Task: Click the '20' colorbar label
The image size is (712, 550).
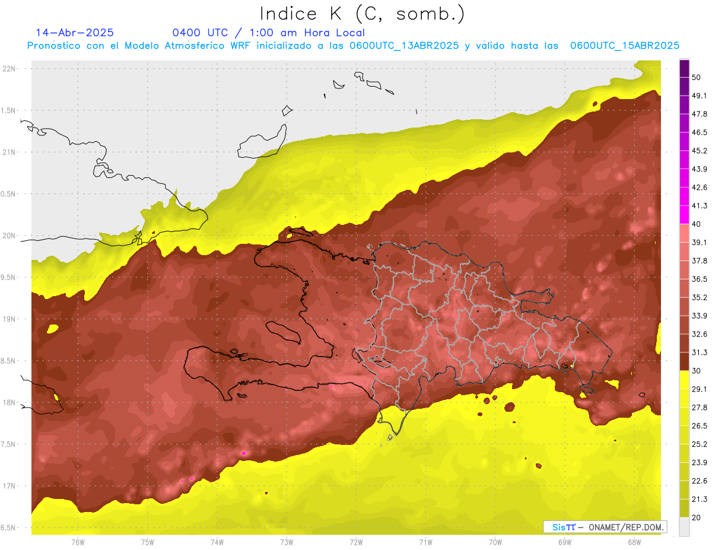Action: 697,517
